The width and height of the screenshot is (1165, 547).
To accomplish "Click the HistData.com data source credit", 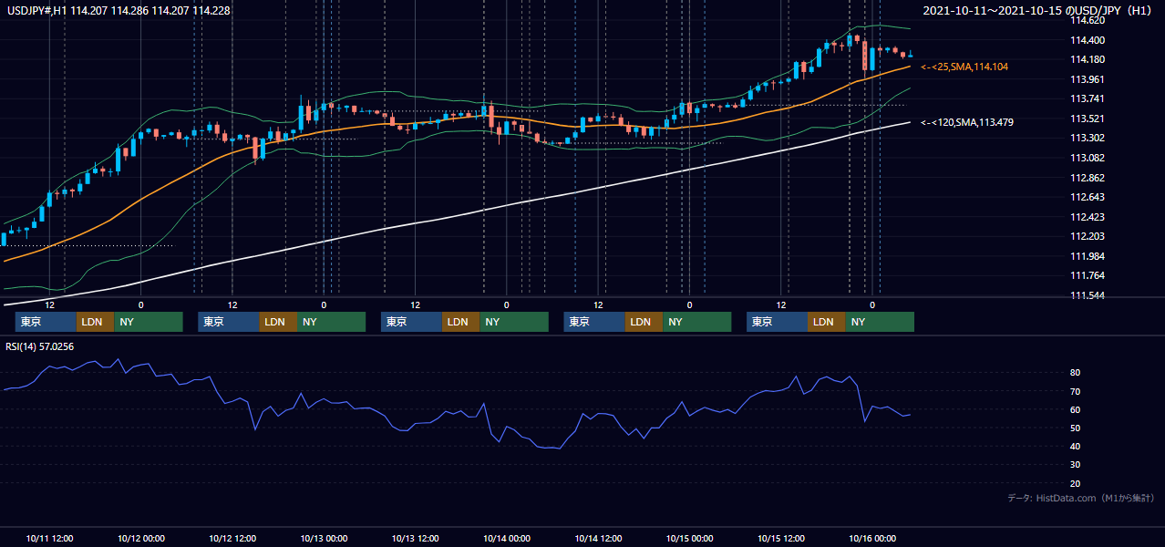I will point(1080,498).
